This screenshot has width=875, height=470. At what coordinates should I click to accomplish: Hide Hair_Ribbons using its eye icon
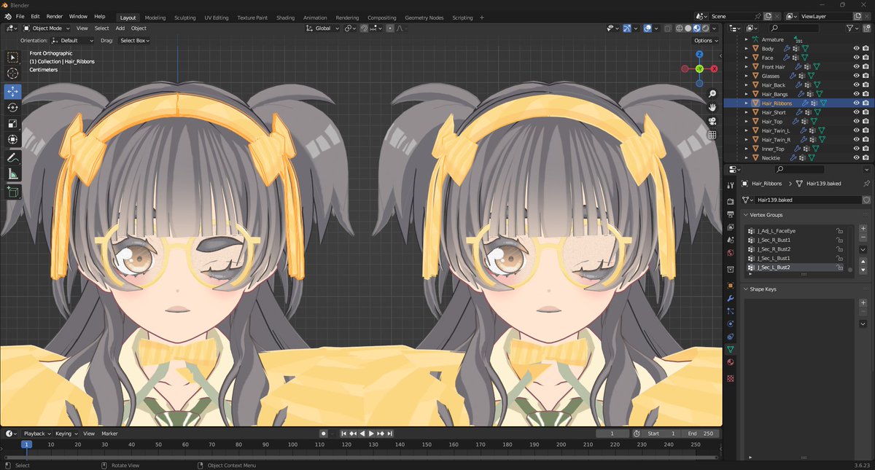(x=856, y=103)
